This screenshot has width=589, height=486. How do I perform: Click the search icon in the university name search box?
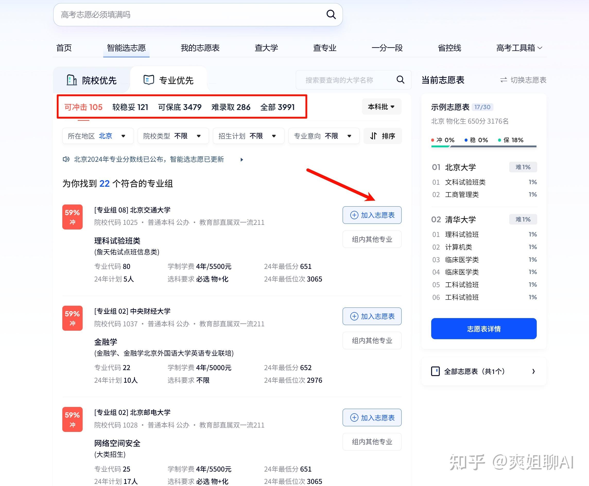coord(401,80)
